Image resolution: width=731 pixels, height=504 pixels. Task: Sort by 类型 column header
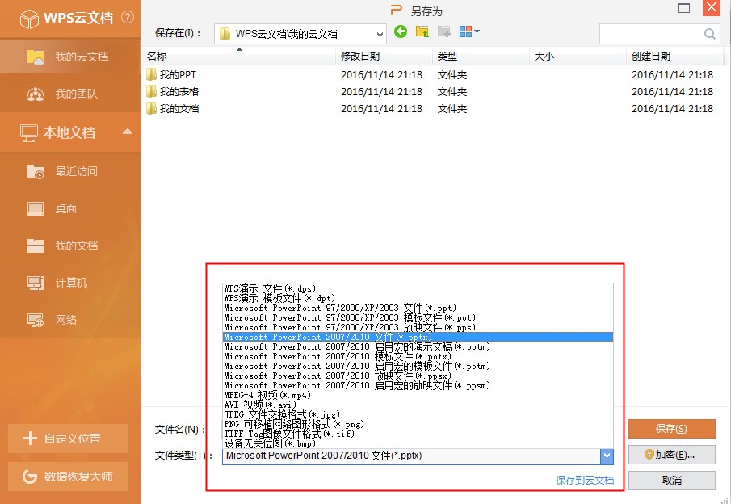[x=481, y=57]
